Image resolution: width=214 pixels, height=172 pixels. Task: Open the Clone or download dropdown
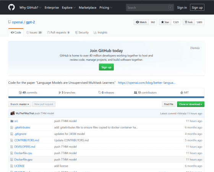click(x=191, y=104)
